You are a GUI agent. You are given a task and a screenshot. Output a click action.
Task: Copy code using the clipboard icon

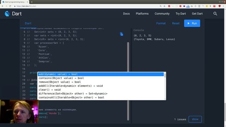pyautogui.click(x=121, y=34)
